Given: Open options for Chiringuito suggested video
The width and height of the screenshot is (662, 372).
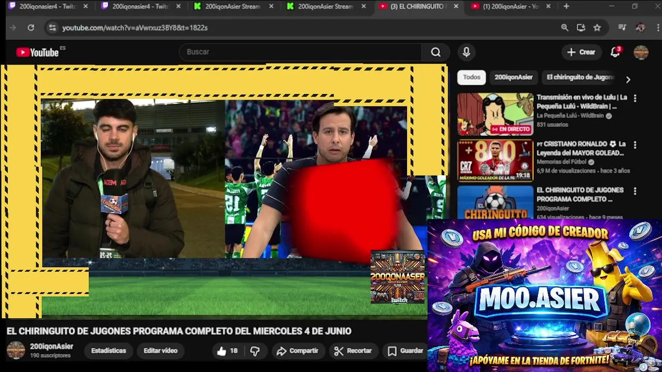Looking at the screenshot, I should point(635,191).
